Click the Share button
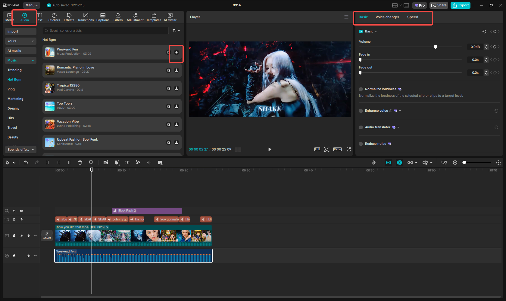Image resolution: width=506 pixels, height=301 pixels. 439,5
